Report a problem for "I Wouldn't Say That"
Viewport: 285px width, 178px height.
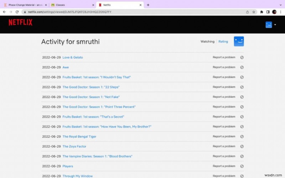(x=224, y=77)
